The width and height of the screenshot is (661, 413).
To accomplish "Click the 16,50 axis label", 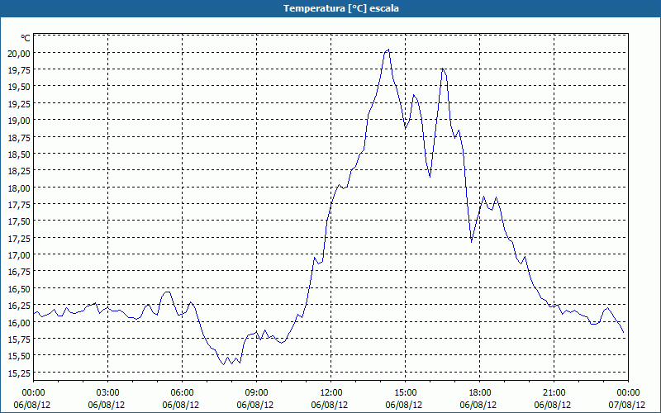I will [x=19, y=288].
